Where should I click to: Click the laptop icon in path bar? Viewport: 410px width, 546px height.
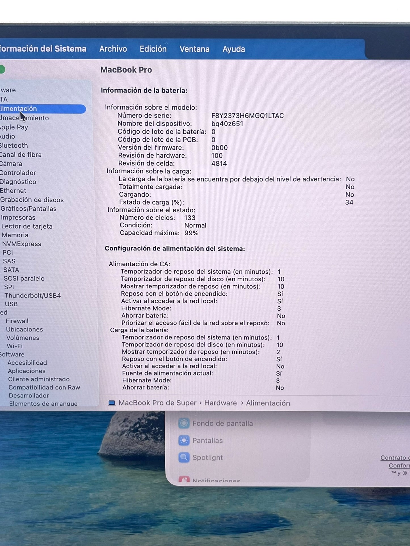click(x=112, y=403)
